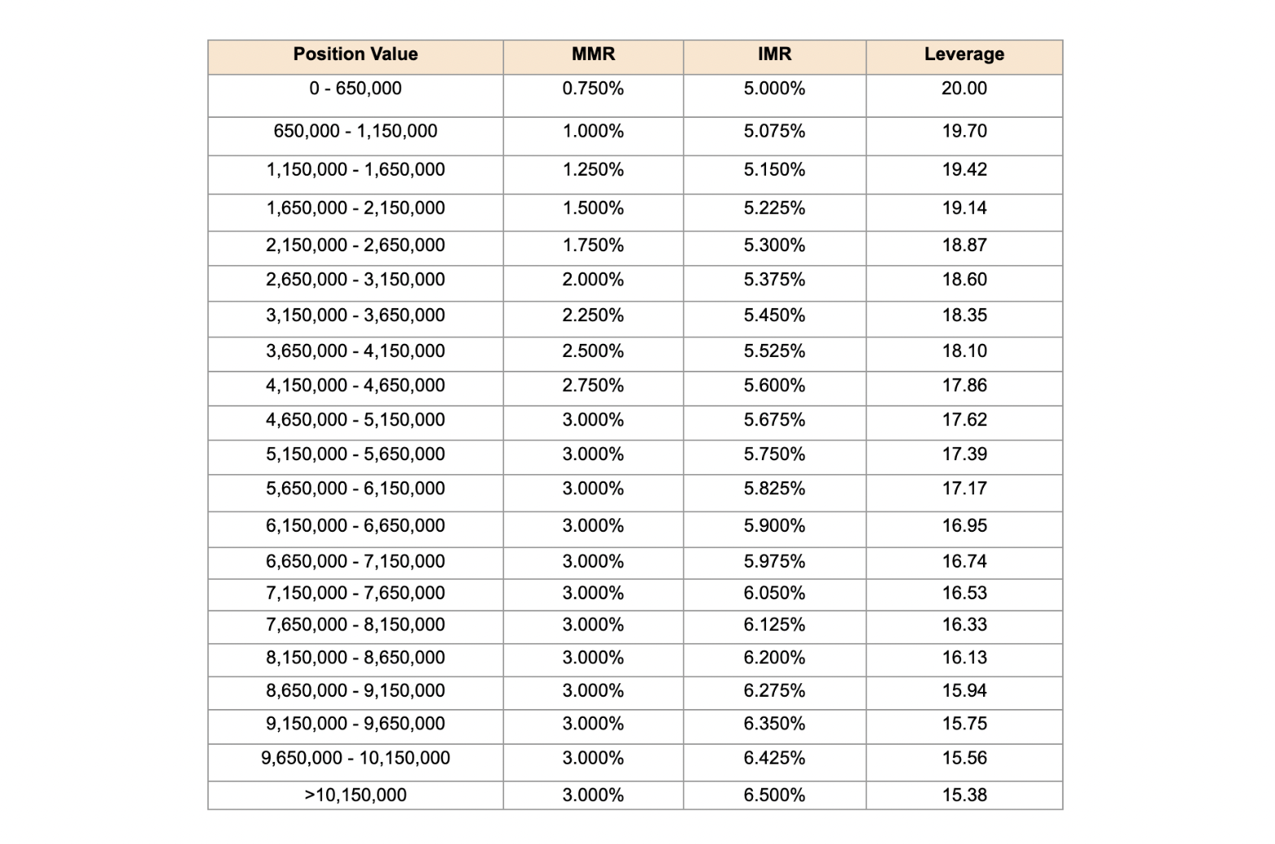The image size is (1275, 844).
Task: Click the 5.075% IMR value
Action: 774,131
